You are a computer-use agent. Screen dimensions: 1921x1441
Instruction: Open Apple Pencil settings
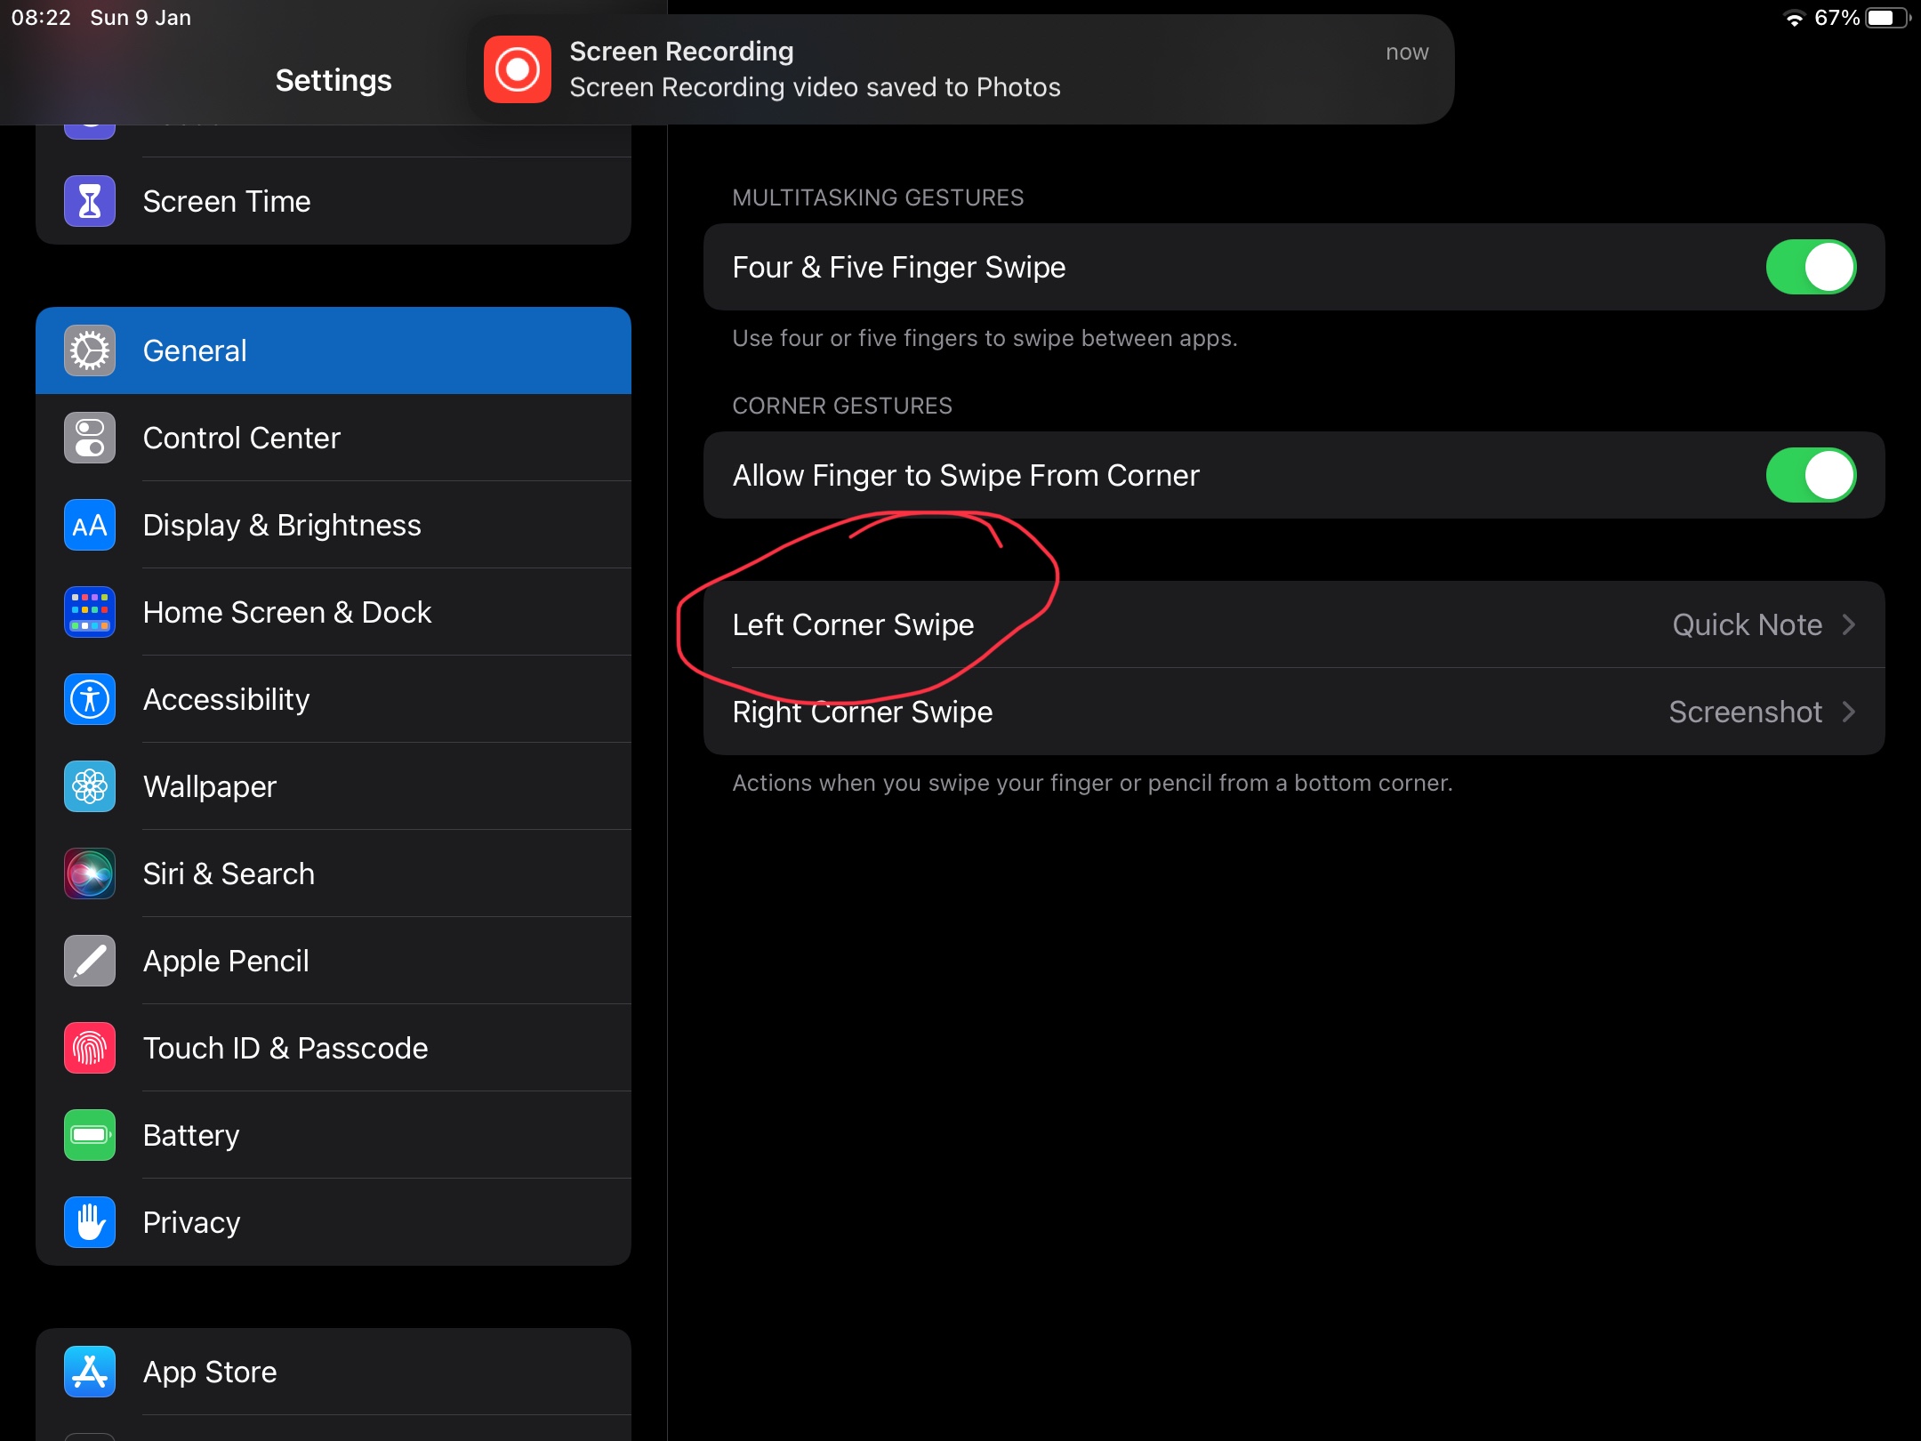(x=334, y=962)
